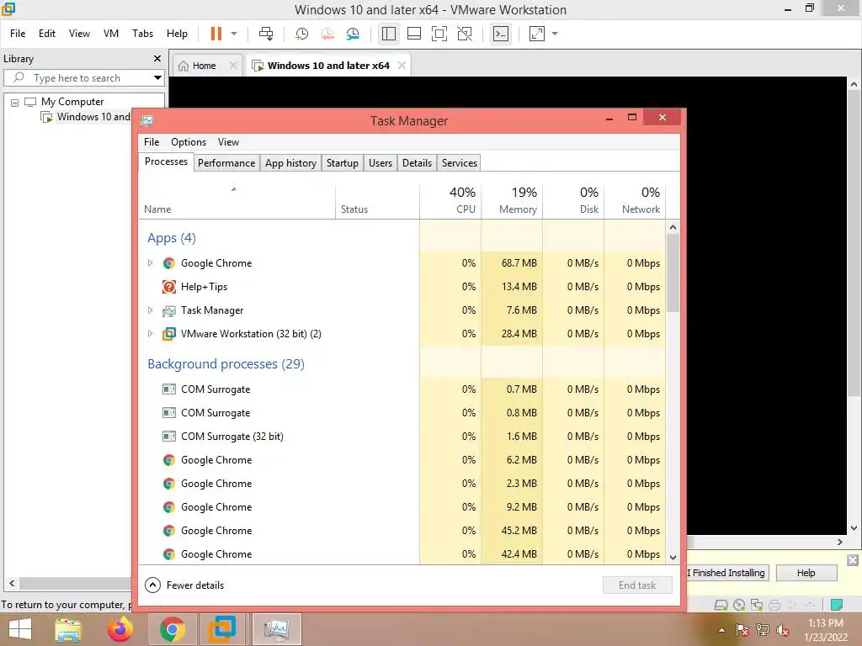The image size is (862, 646).
Task: Open the snapshot manager icon
Action: (353, 34)
